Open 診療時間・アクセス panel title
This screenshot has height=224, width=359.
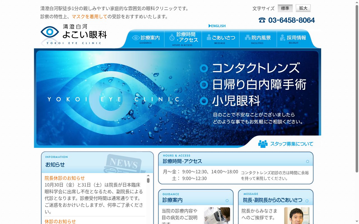coord(182,161)
